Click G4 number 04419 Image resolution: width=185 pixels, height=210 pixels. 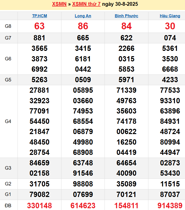pyautogui.click(x=126, y=152)
